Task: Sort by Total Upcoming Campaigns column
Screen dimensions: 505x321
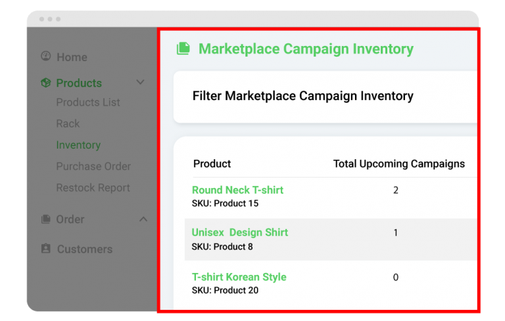Action: point(398,164)
